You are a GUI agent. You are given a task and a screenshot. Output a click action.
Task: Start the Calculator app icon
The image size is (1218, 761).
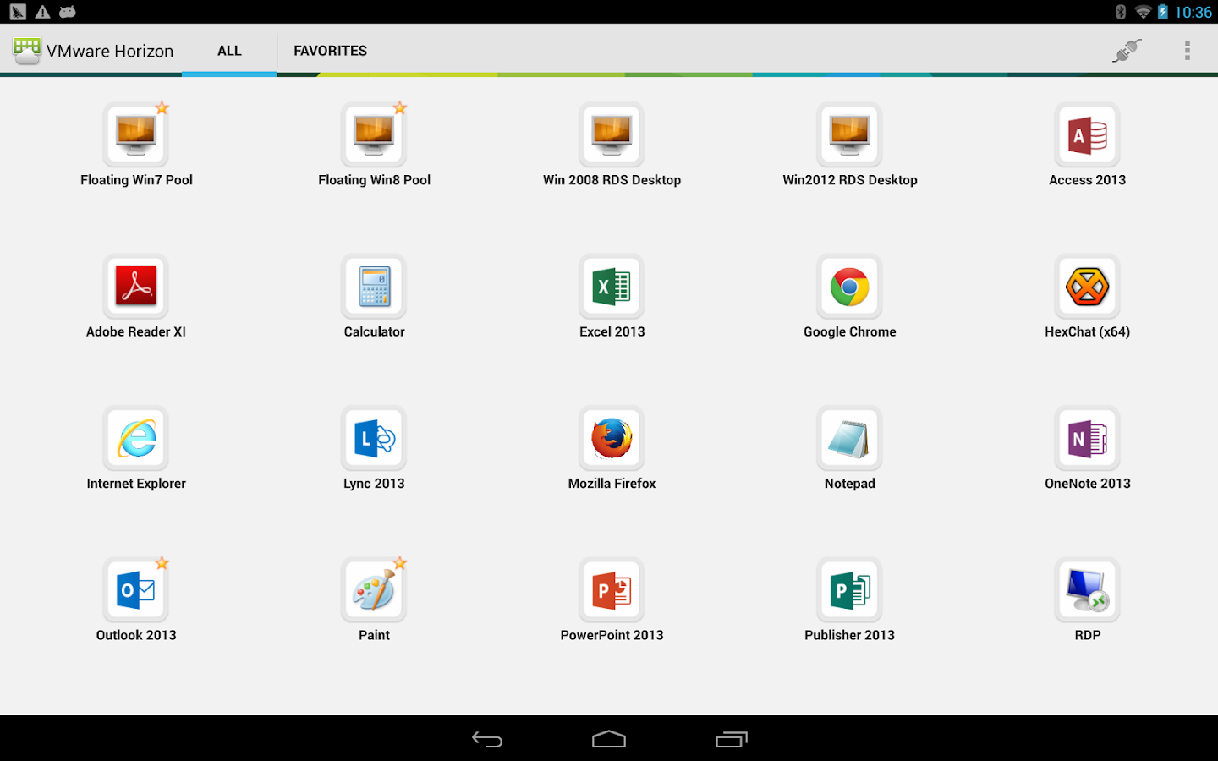click(x=374, y=287)
